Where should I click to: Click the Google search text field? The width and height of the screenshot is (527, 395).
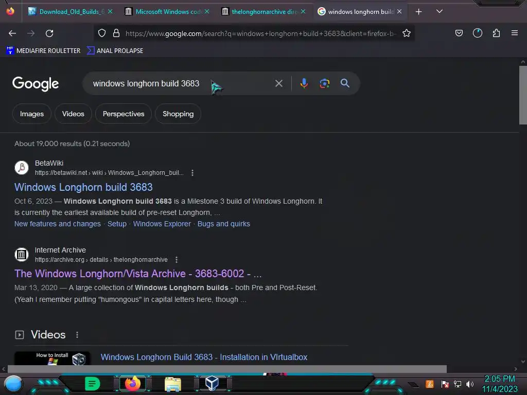pos(182,83)
